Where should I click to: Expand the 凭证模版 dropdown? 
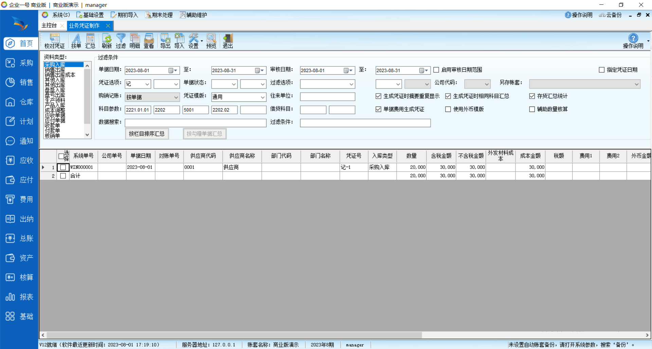[x=262, y=97]
